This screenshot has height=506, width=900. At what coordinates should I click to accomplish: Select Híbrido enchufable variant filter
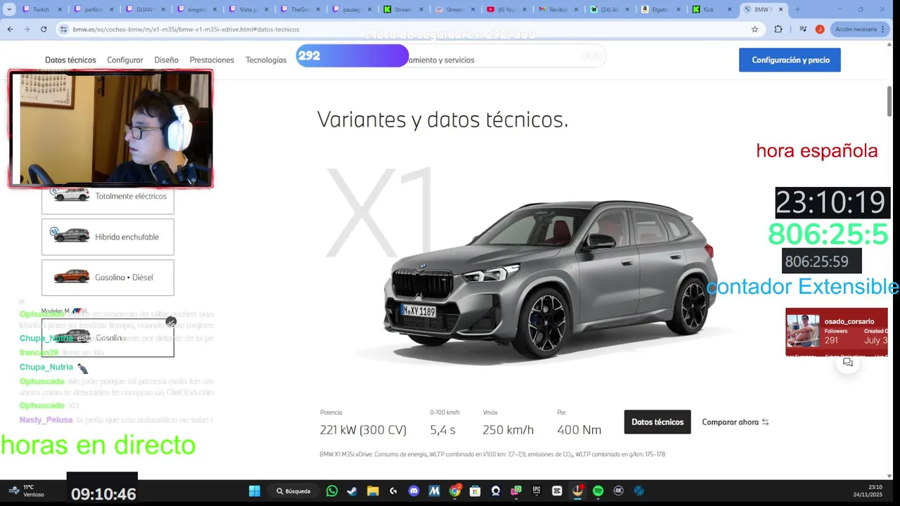(x=108, y=237)
